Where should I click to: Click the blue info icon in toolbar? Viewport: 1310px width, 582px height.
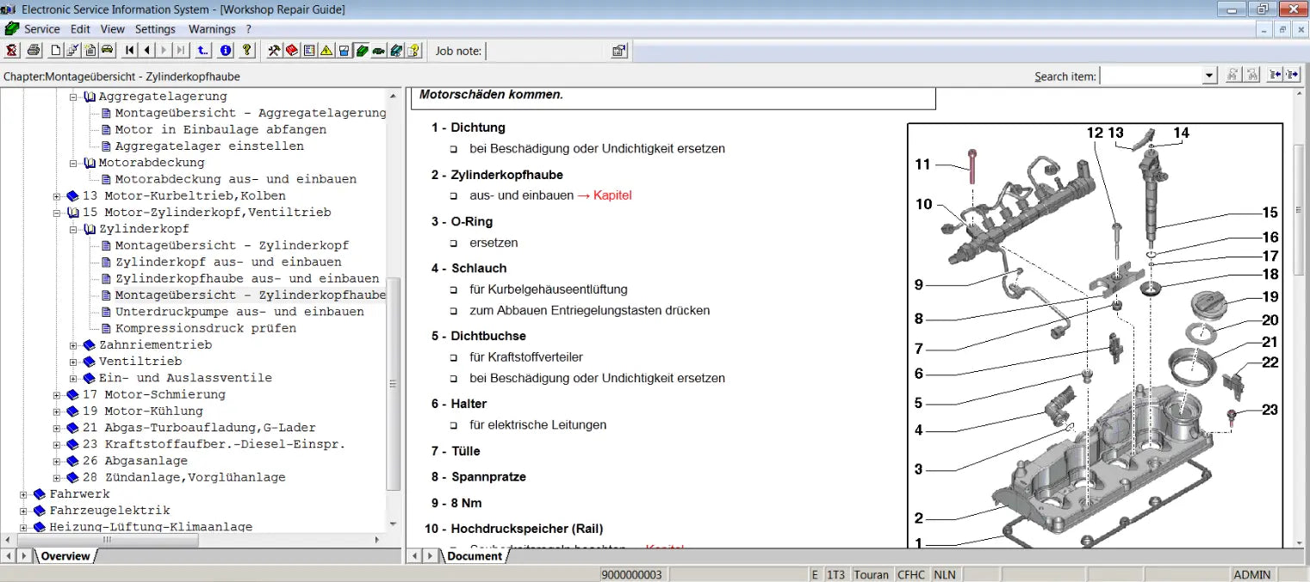tap(226, 51)
